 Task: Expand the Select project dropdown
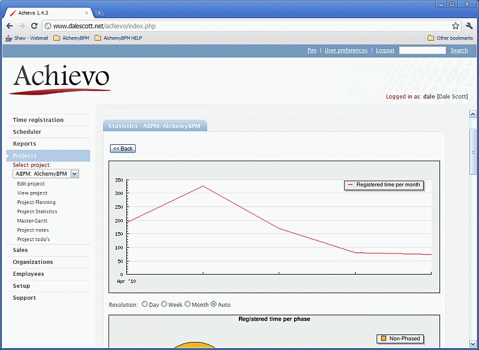tap(46, 174)
